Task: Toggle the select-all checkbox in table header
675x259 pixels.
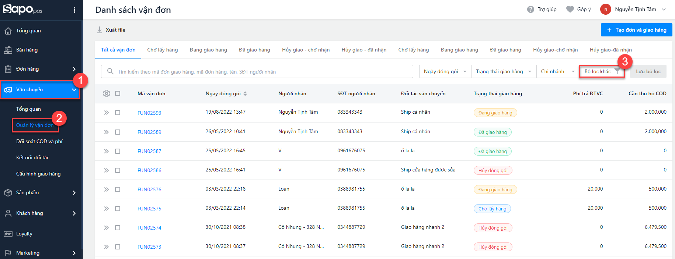Action: (x=118, y=93)
